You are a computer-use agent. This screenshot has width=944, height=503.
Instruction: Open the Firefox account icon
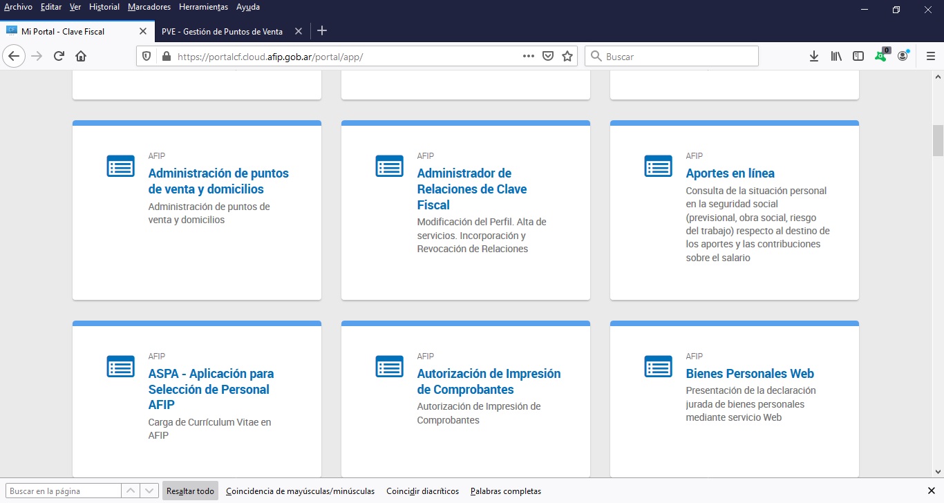(x=903, y=56)
